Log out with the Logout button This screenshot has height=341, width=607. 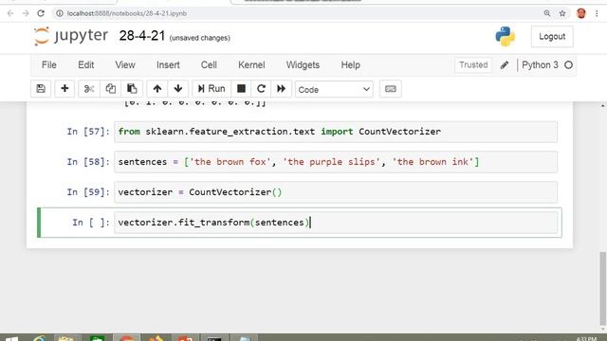[552, 37]
